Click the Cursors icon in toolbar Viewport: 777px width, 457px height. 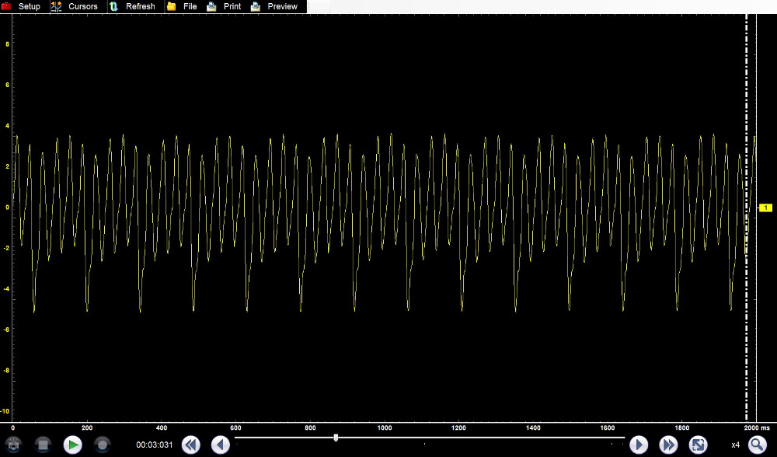(x=57, y=6)
